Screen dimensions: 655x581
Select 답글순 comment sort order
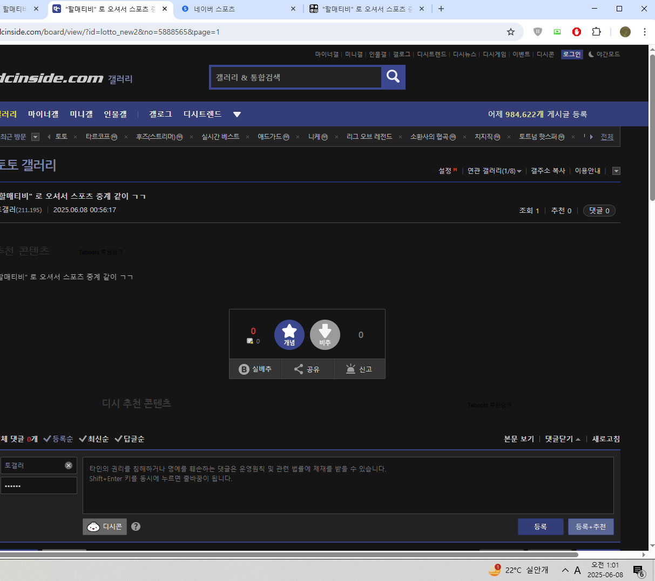(130, 439)
